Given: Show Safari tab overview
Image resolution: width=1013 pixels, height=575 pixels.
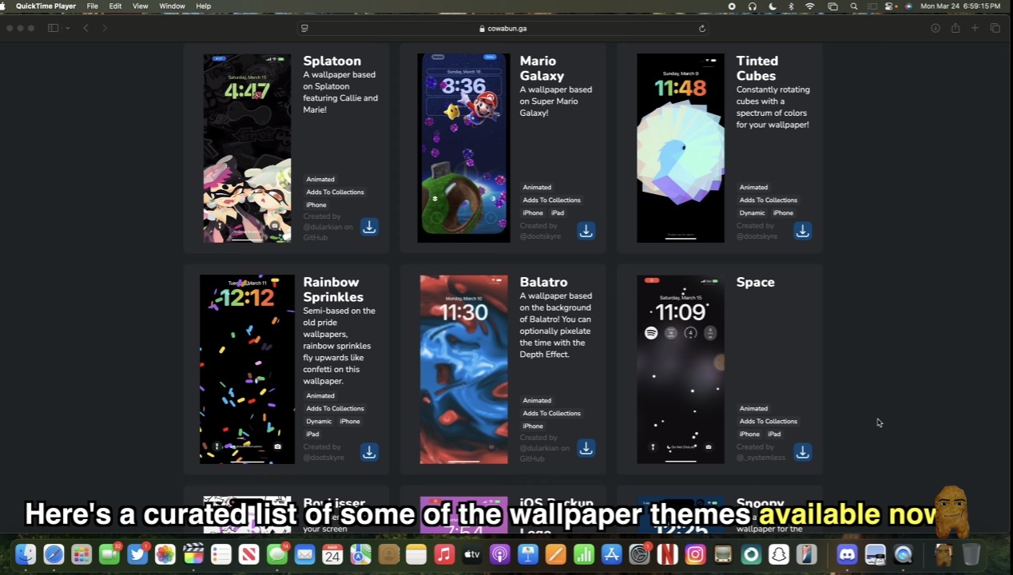Looking at the screenshot, I should point(995,28).
